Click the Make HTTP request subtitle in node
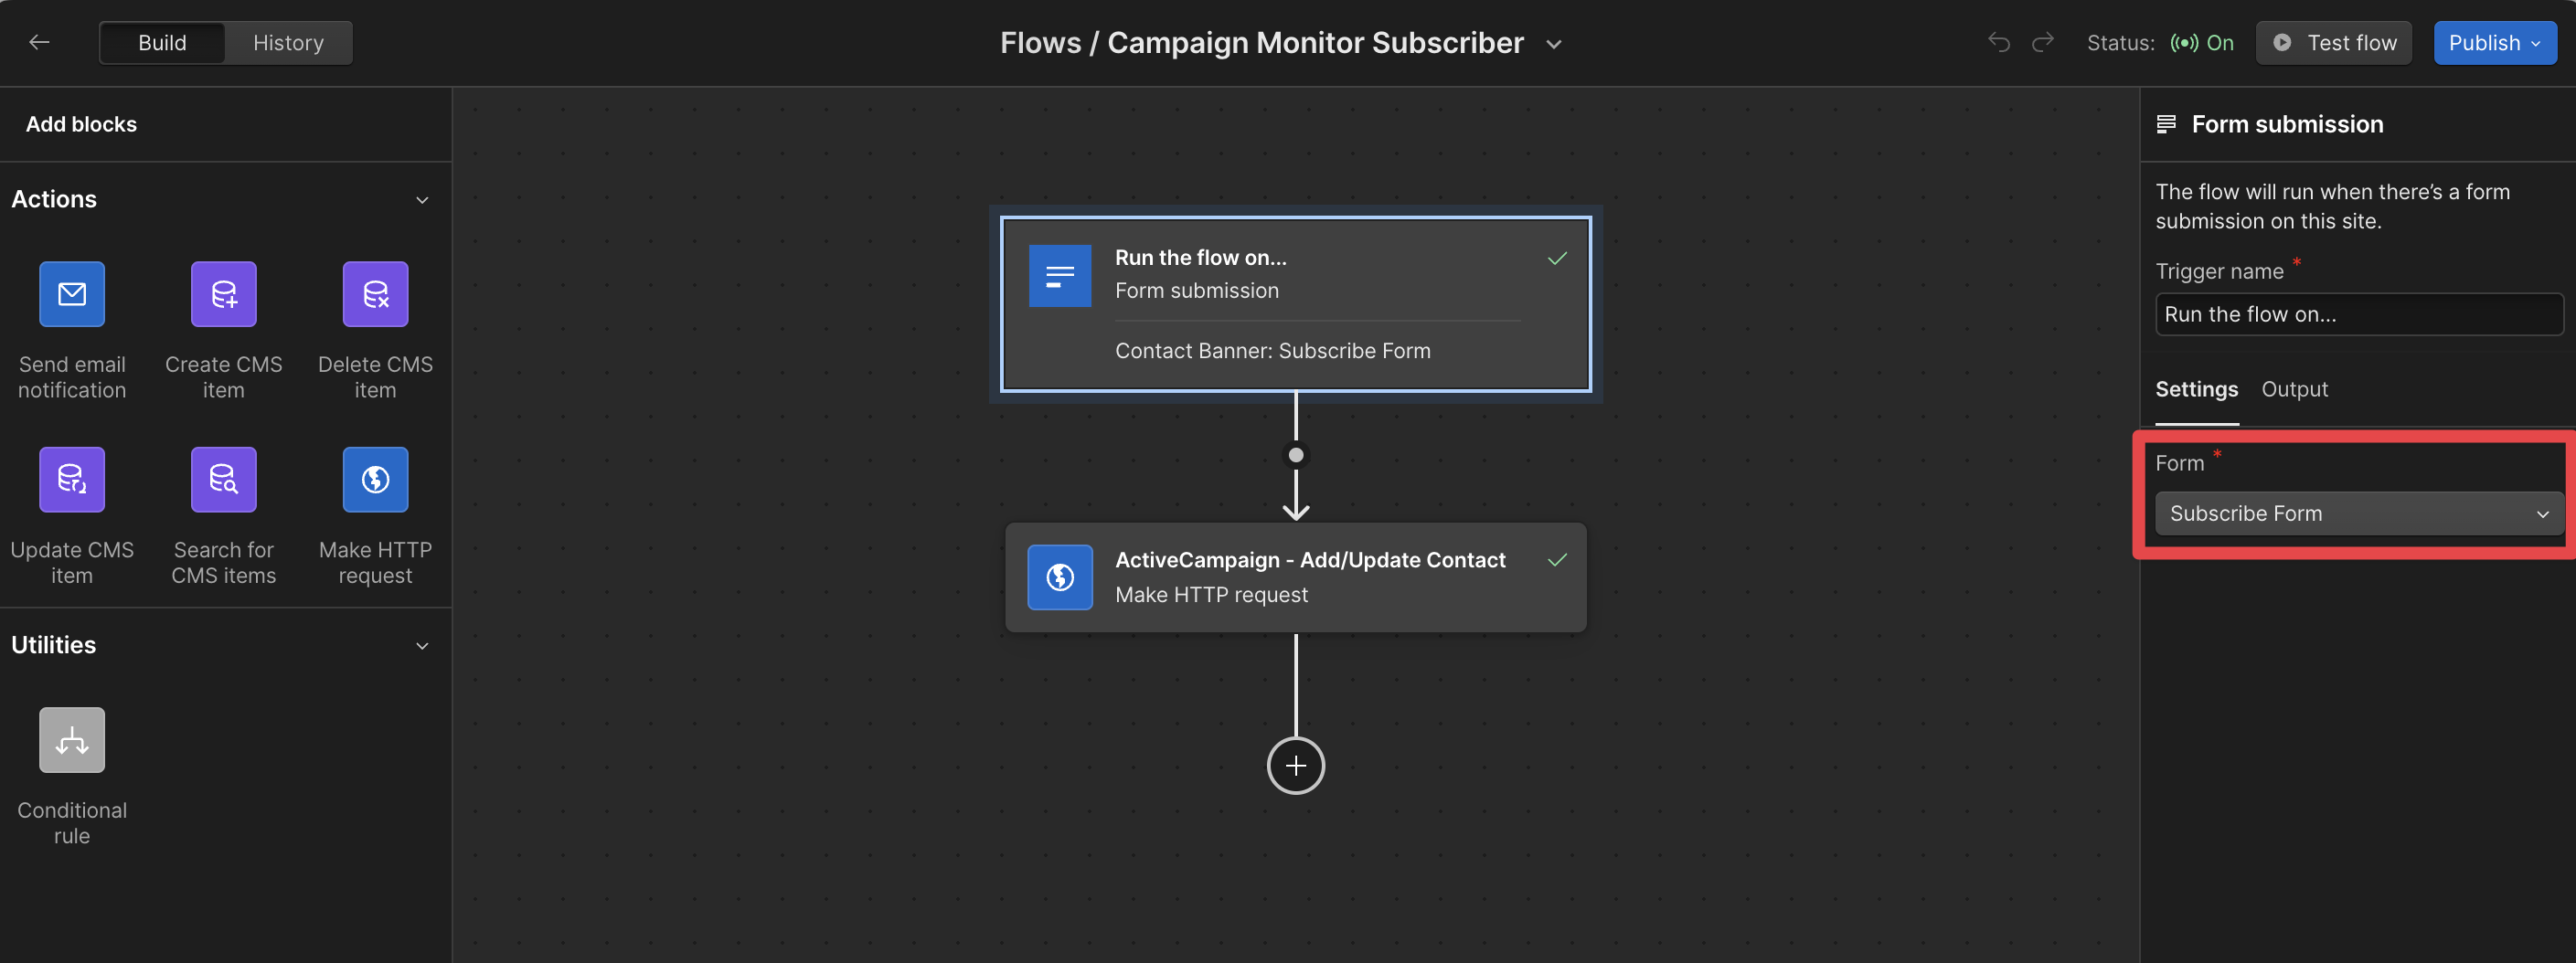Viewport: 2576px width, 963px height. [x=1211, y=595]
